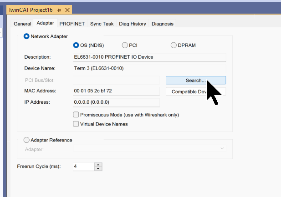
Task: Open the Diagnosis tab
Action: [163, 24]
